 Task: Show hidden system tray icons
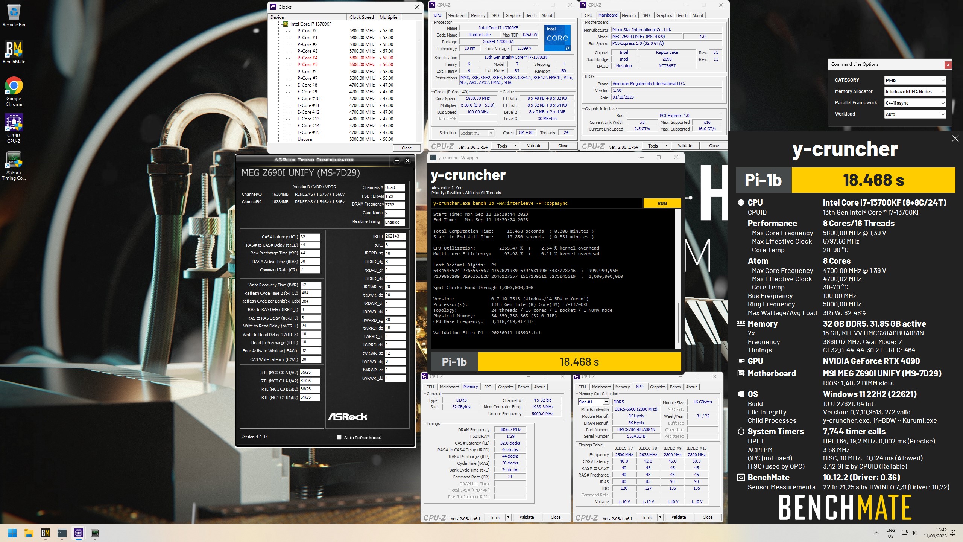(876, 533)
